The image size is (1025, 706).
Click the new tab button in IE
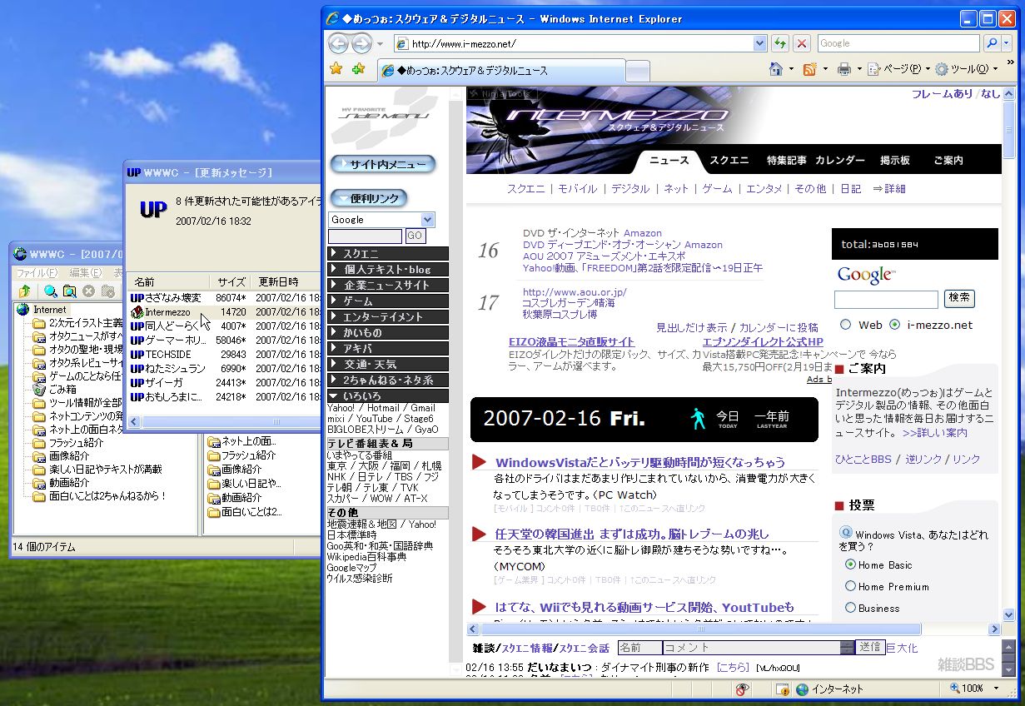coord(636,71)
